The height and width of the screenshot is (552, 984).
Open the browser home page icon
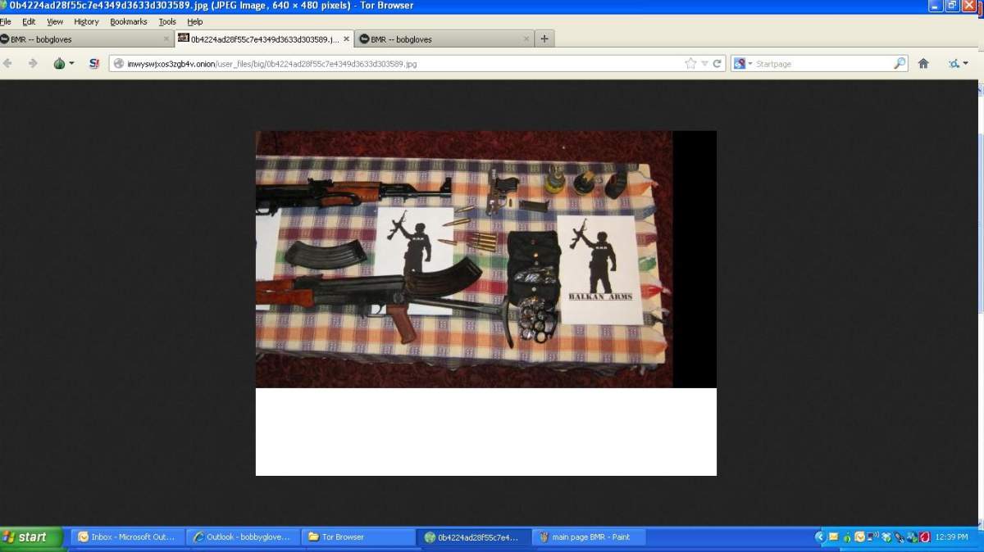coord(923,63)
